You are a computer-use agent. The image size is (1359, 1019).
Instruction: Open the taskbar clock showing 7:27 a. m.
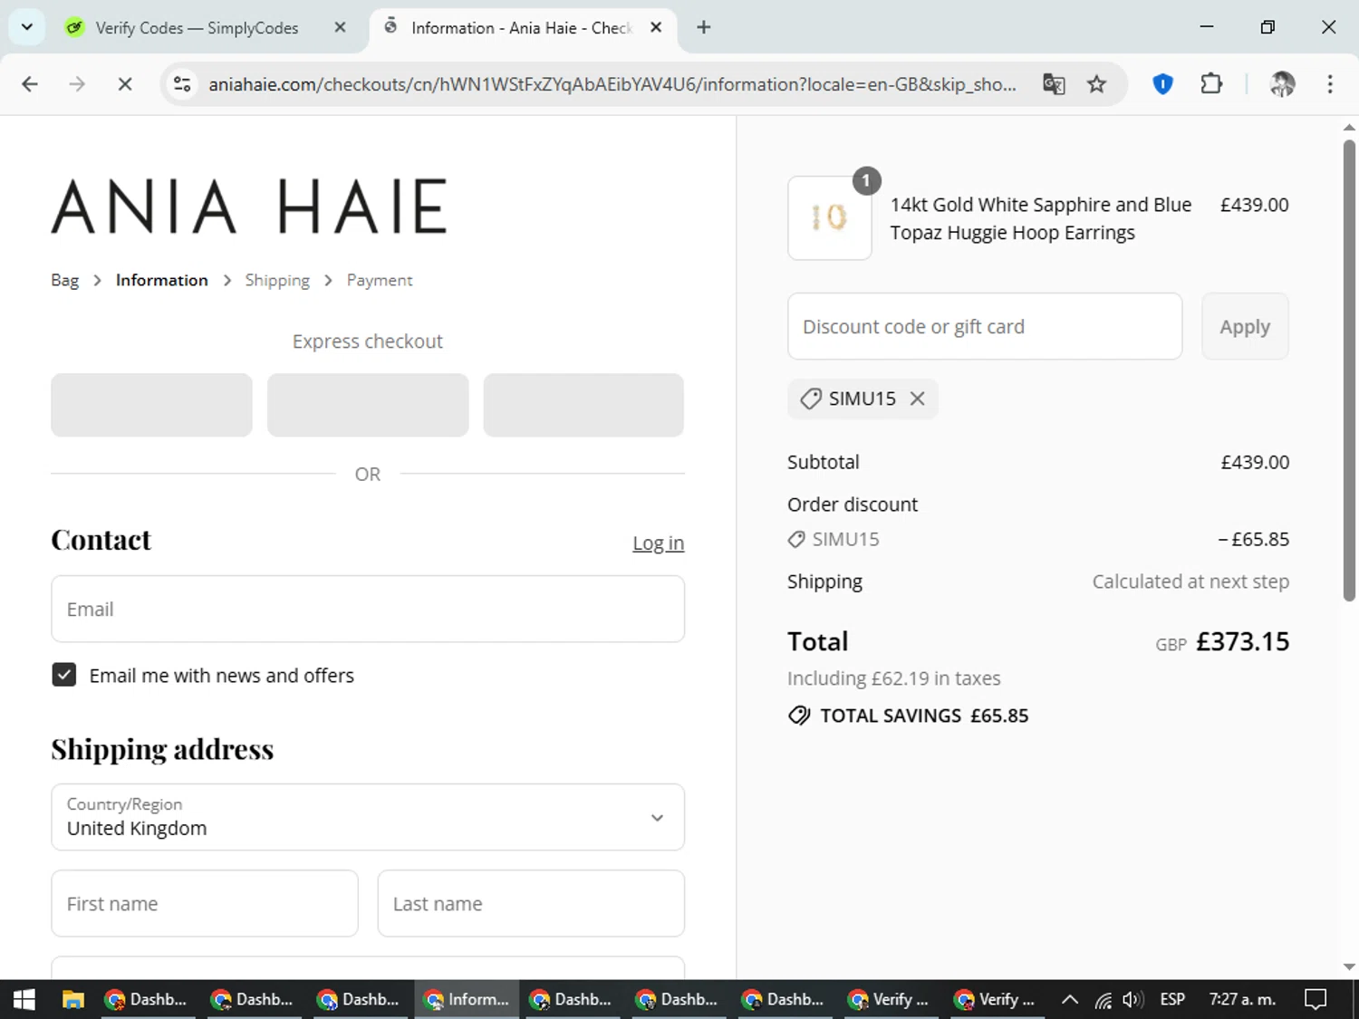pyautogui.click(x=1242, y=999)
